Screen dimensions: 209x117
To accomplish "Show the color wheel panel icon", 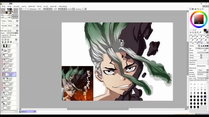I will 190,9.
